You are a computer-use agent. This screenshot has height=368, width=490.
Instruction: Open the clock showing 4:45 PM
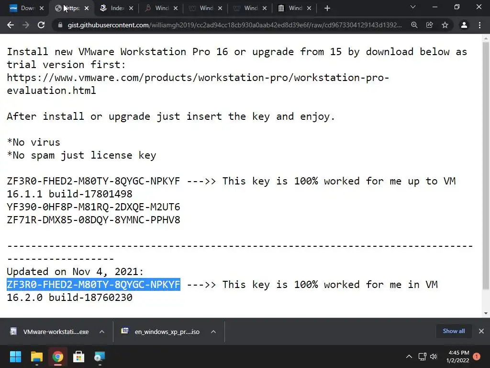pyautogui.click(x=458, y=356)
